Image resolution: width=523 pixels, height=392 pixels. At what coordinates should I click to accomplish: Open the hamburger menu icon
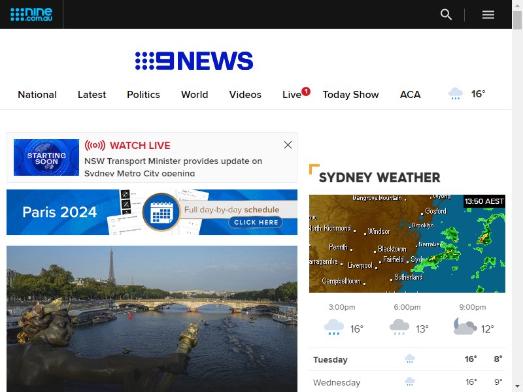pos(488,14)
